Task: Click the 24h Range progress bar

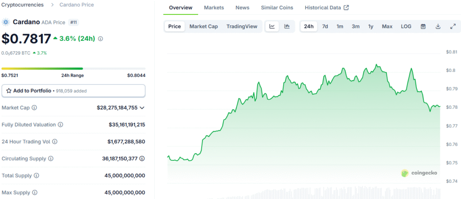Action: 73,69
